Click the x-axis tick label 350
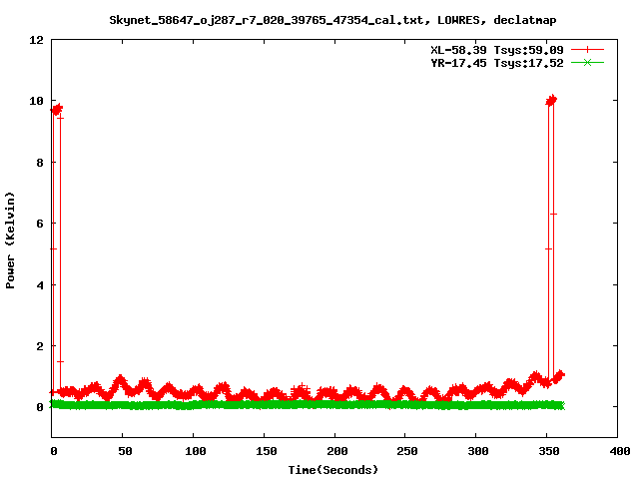This screenshot has height=479, width=639. (x=549, y=451)
